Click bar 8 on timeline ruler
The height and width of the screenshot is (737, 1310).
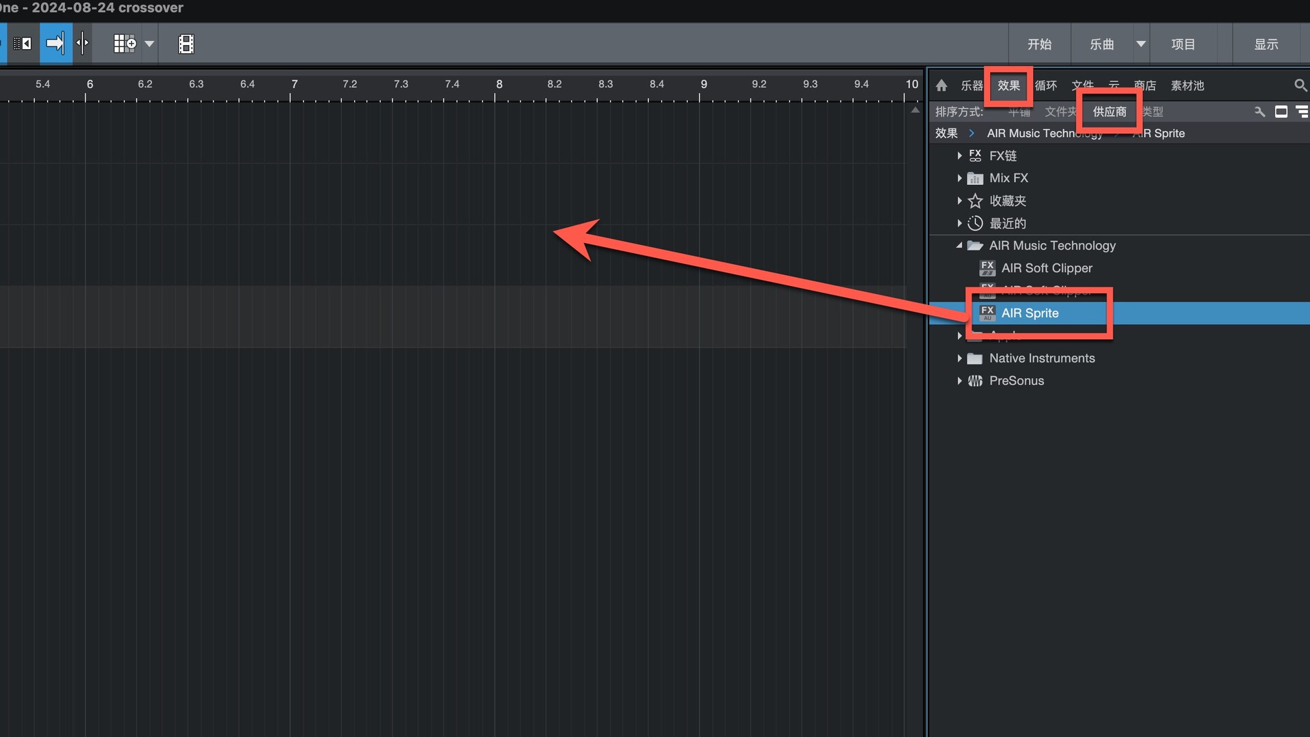[499, 85]
